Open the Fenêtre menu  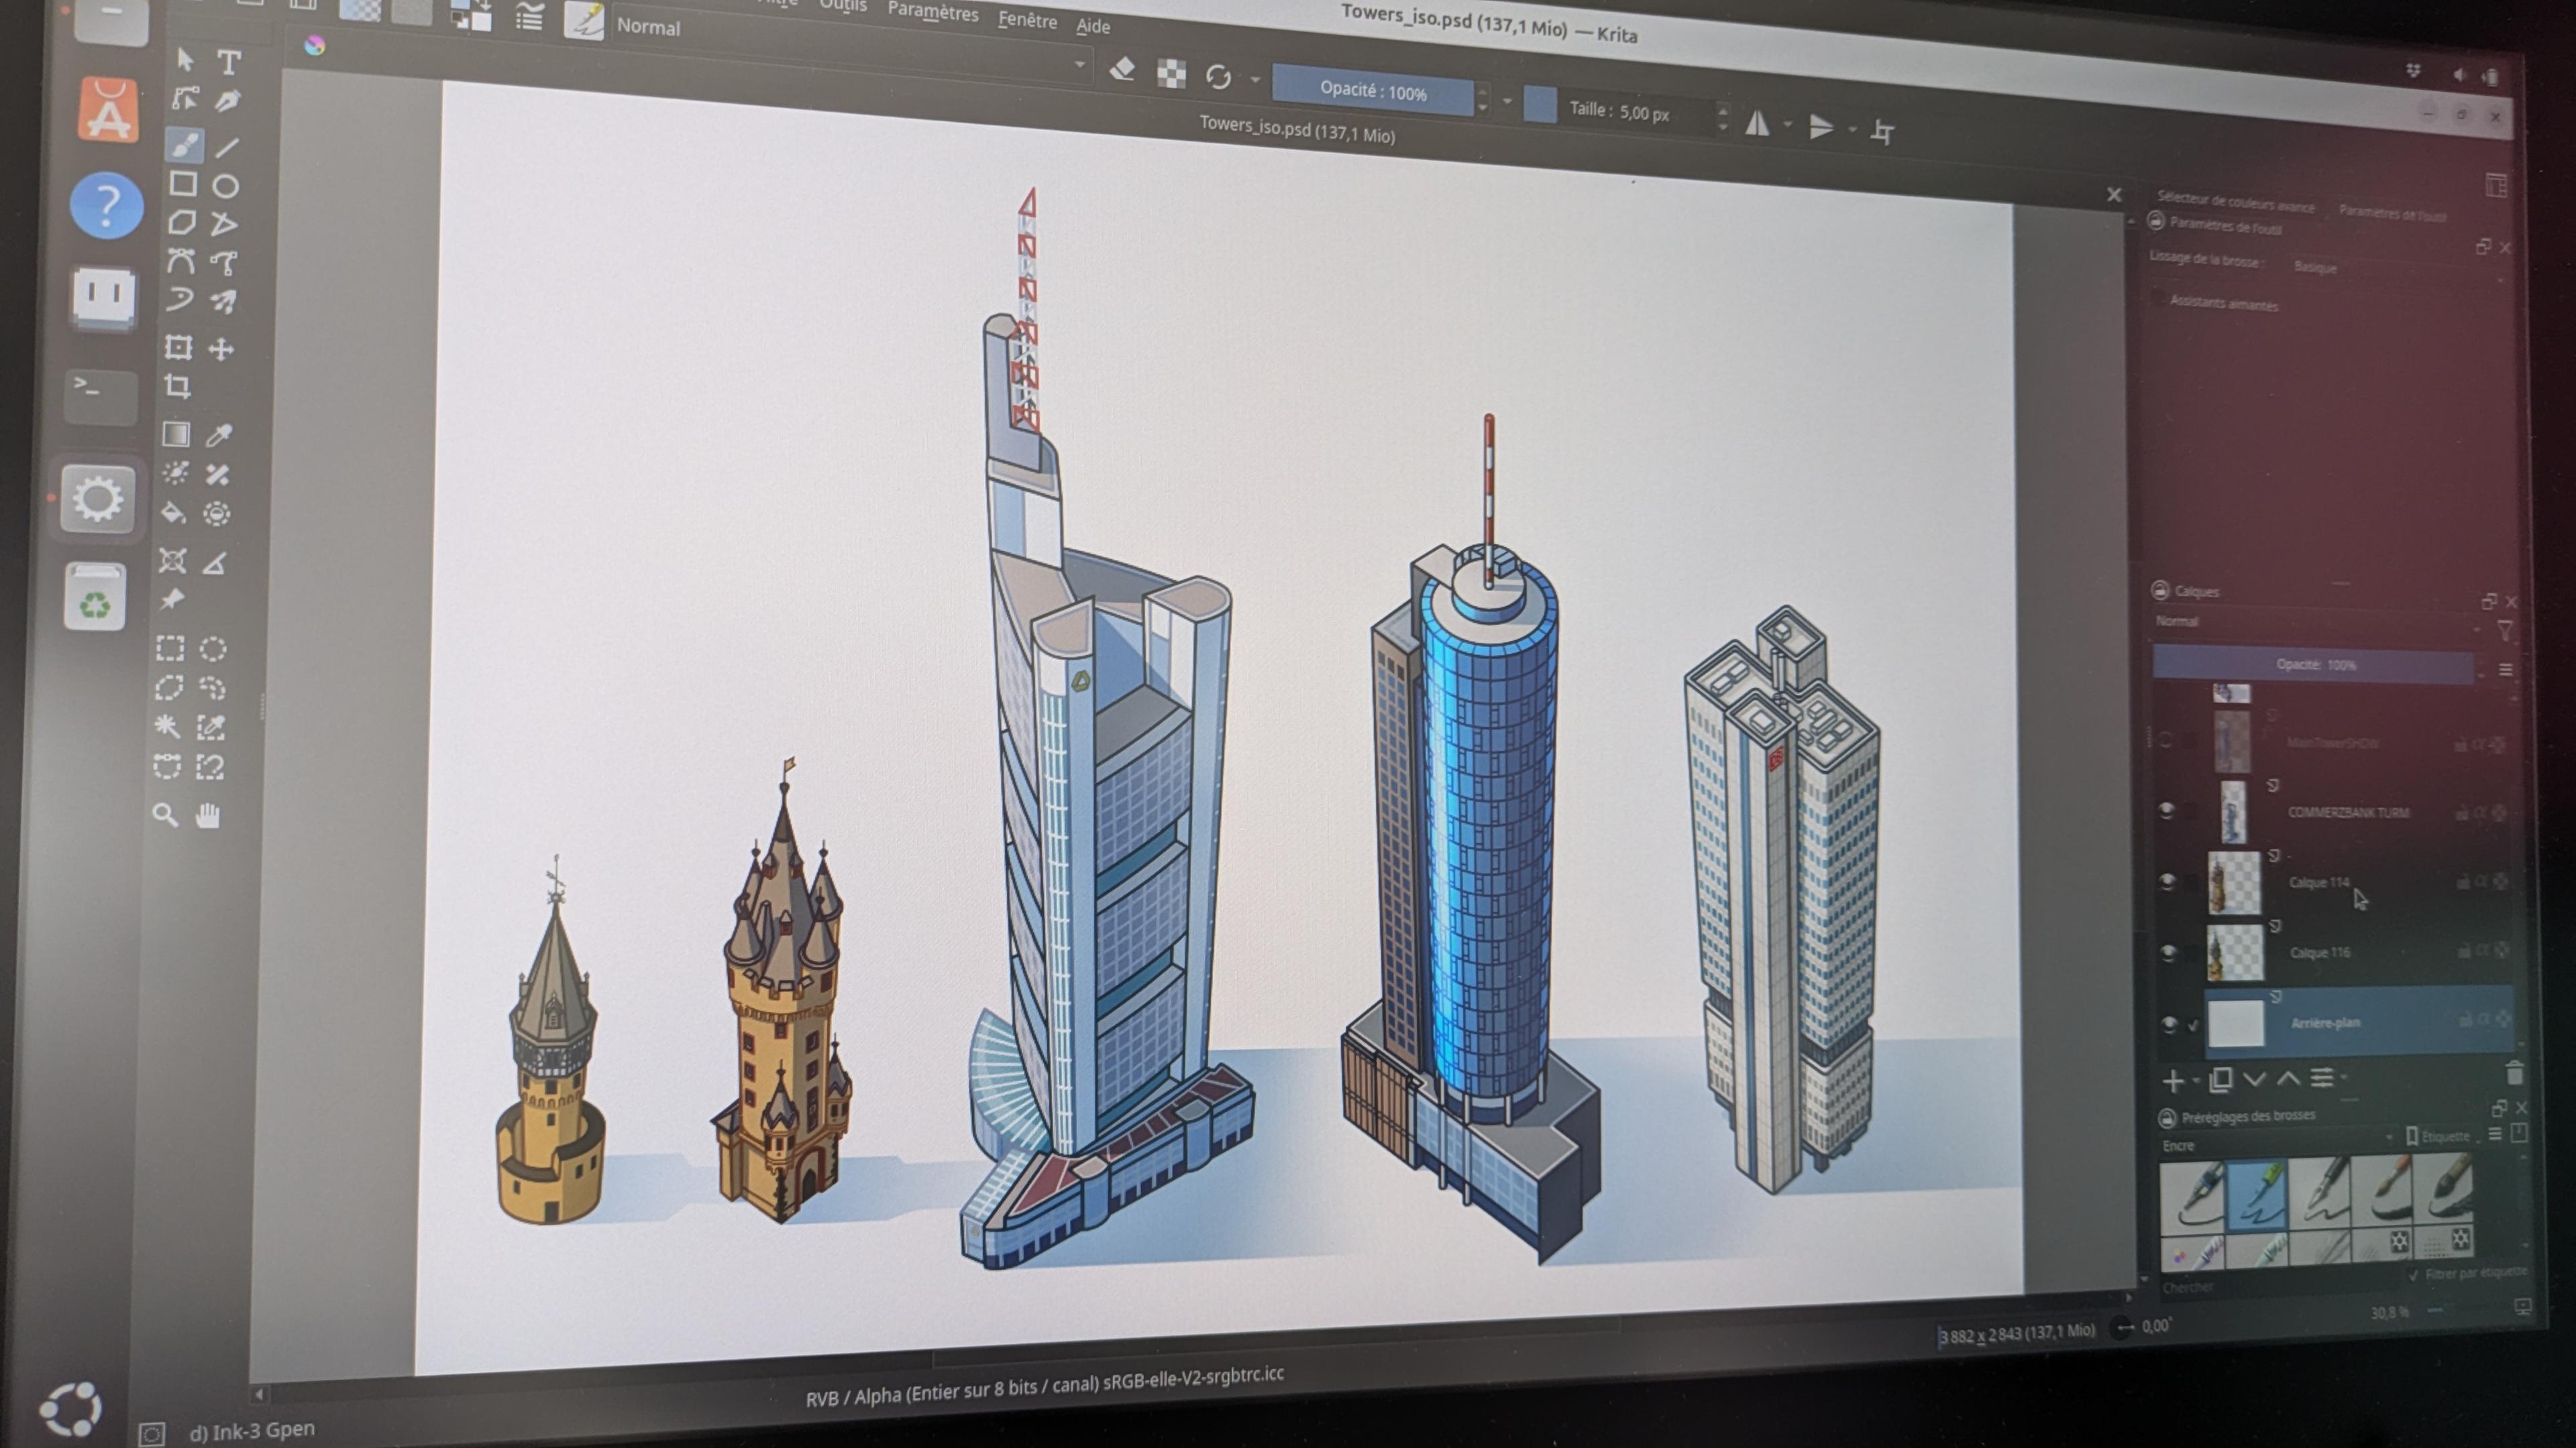click(1027, 21)
